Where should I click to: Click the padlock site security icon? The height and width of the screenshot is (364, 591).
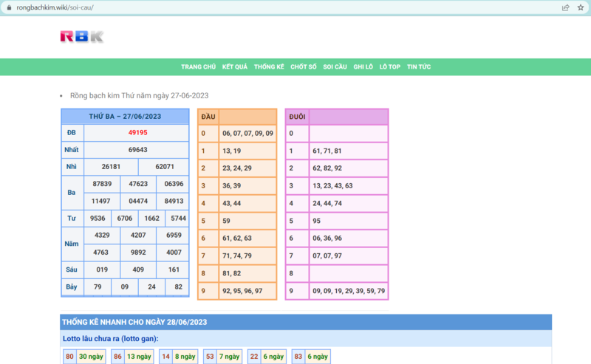[x=8, y=7]
